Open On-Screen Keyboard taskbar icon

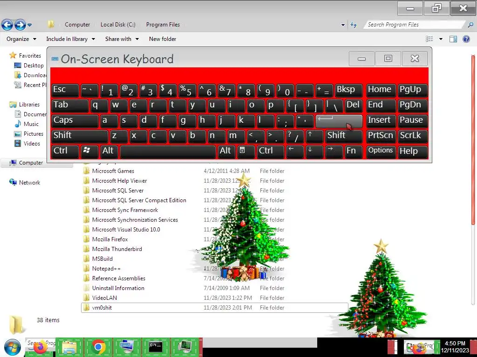coord(127,347)
